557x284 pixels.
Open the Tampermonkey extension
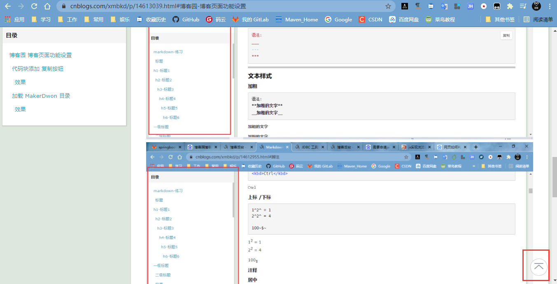click(497, 6)
